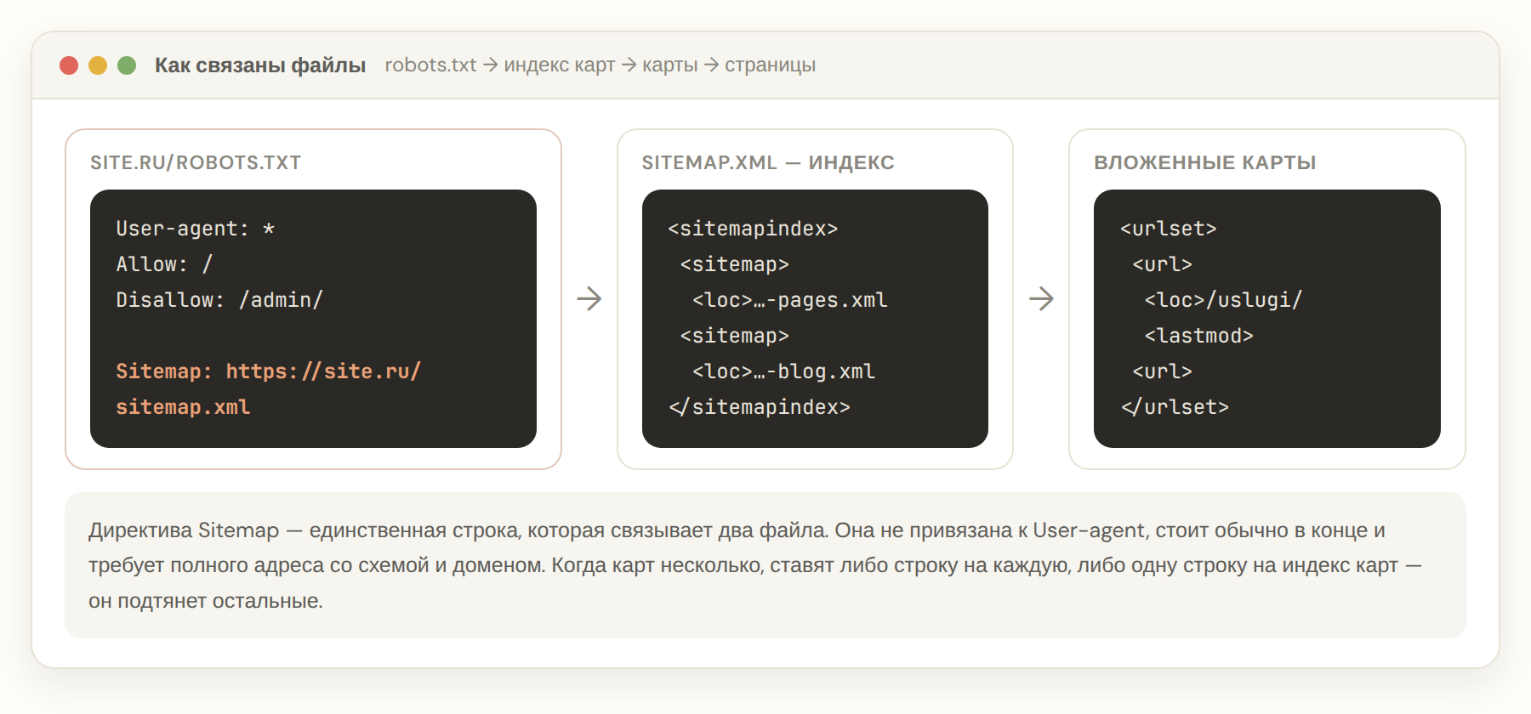Click the opening '<sitemapindex>' tag
Screen dimensions: 1531x714
pos(753,229)
